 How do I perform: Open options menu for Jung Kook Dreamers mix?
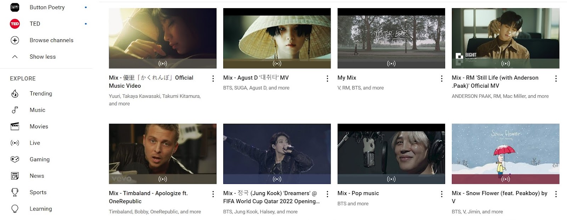coord(327,194)
